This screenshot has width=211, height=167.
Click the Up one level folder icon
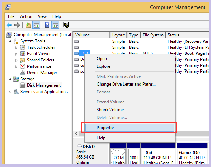28,25
